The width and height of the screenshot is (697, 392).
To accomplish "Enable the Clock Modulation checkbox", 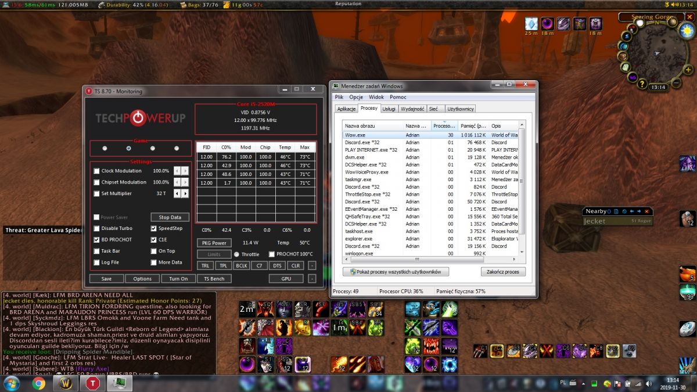I will (96, 171).
